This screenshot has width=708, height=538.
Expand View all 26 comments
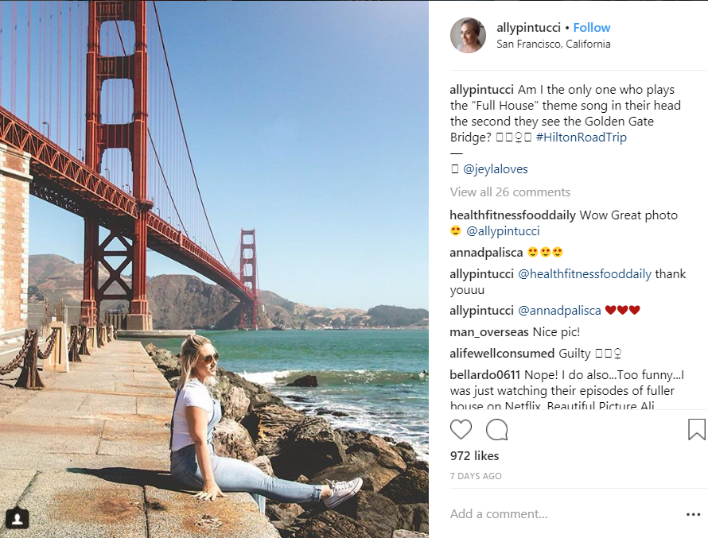point(510,192)
